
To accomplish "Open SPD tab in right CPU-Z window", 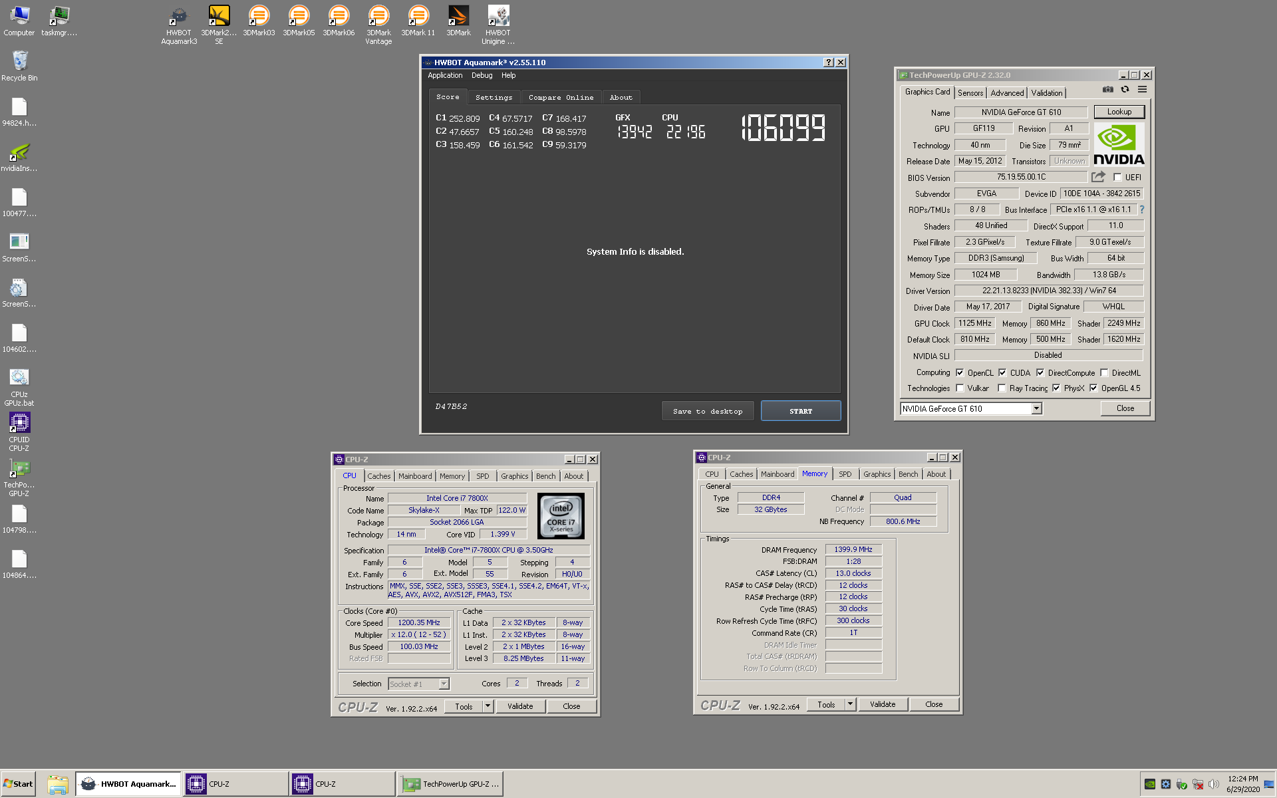I will [845, 474].
